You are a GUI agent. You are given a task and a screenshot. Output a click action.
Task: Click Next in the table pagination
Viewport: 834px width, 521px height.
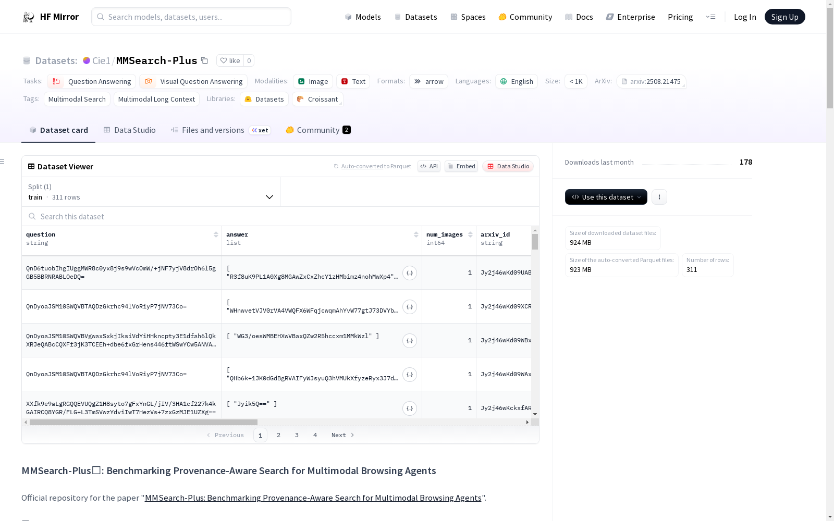(x=343, y=435)
